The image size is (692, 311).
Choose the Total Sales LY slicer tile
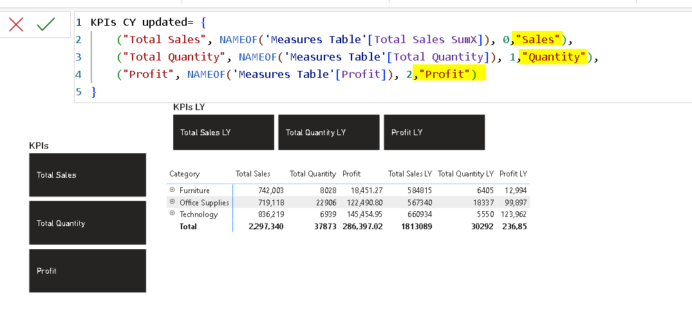coord(223,132)
